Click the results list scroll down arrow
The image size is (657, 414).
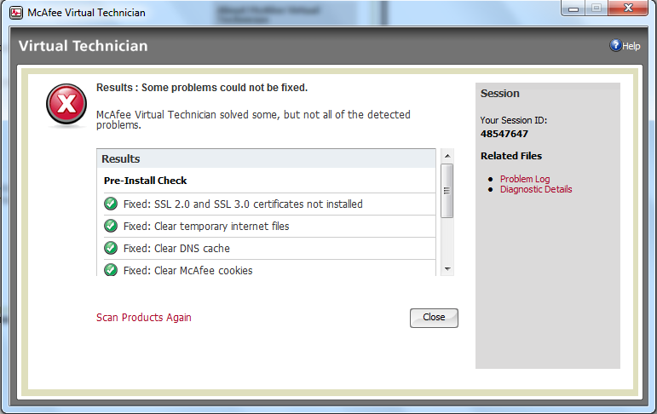pos(447,269)
